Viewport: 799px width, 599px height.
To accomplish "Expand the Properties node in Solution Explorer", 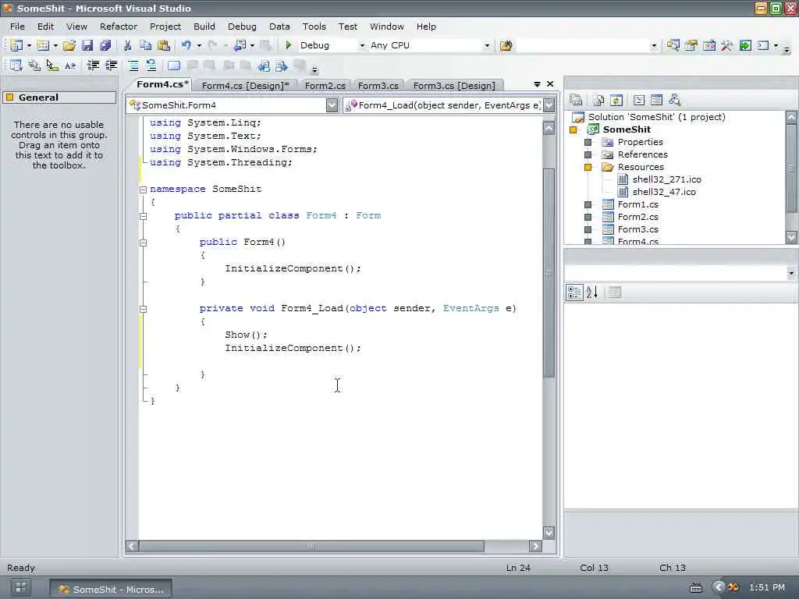I will 588,142.
